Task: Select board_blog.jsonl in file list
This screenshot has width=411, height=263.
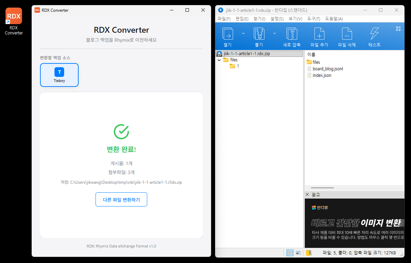Action: (x=325, y=69)
